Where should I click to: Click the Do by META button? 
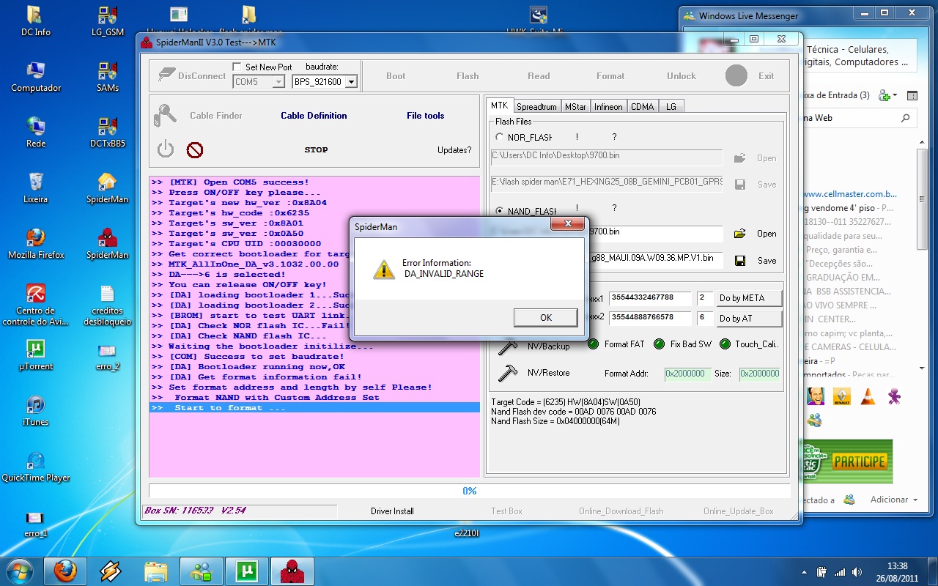[x=749, y=298]
